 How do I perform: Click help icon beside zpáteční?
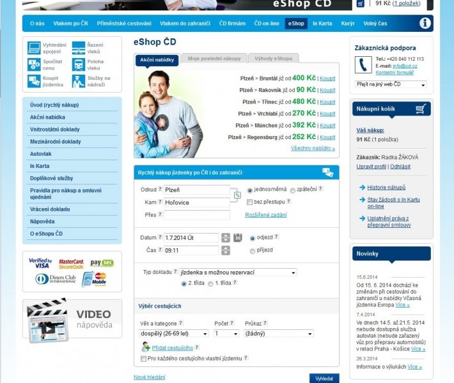(320, 188)
